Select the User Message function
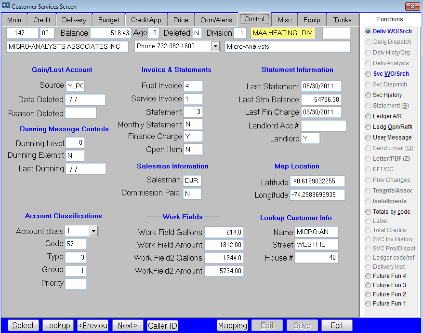The height and width of the screenshot is (333, 423). point(369,138)
